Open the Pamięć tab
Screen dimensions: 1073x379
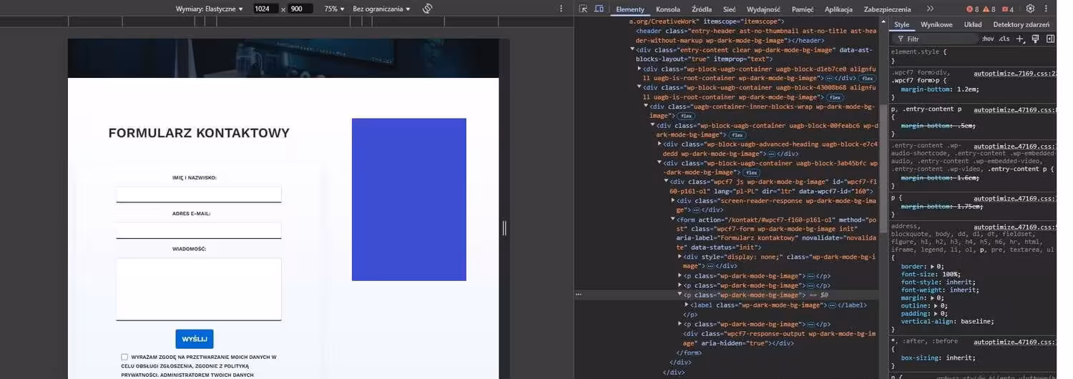point(803,9)
